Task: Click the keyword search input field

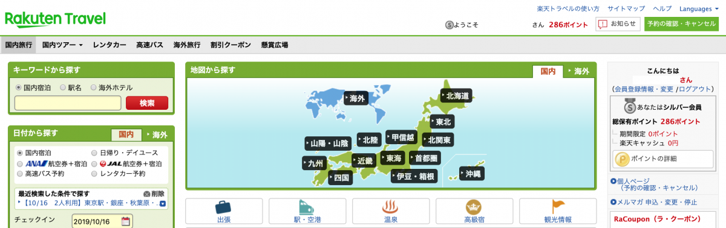Action: tap(68, 103)
